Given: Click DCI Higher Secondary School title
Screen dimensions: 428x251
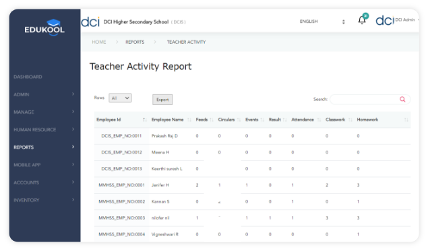Looking at the screenshot, I should (x=136, y=22).
